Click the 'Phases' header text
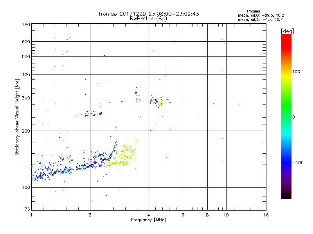 pos(253,11)
